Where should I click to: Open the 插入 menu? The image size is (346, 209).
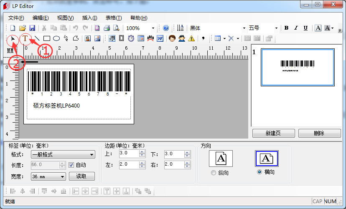(89, 18)
